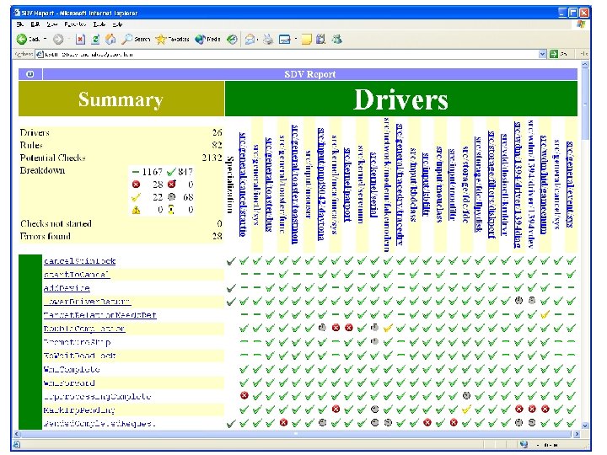Refresh the page using the toolbar icon

pos(95,39)
